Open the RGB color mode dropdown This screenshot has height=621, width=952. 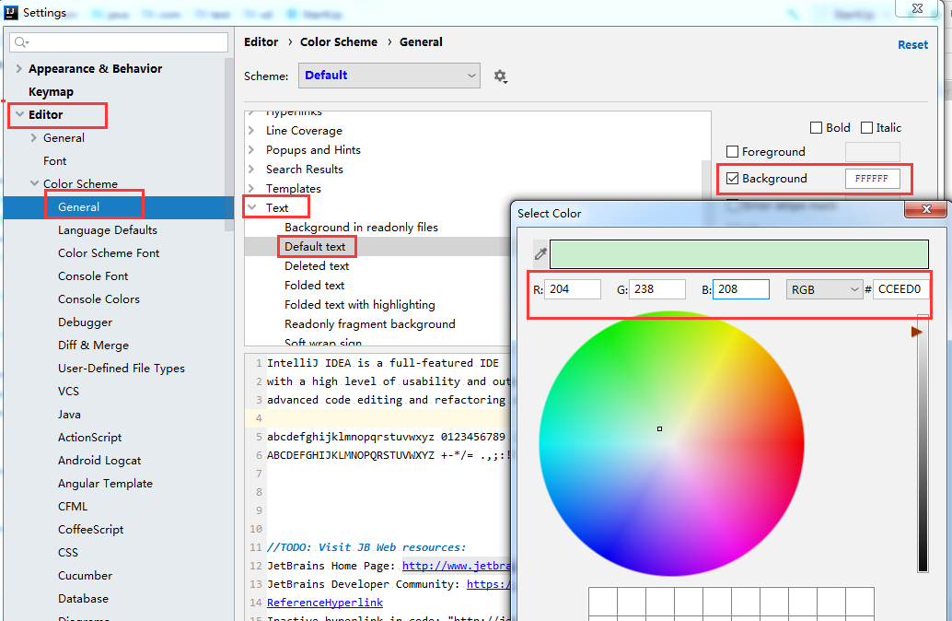pyautogui.click(x=824, y=289)
